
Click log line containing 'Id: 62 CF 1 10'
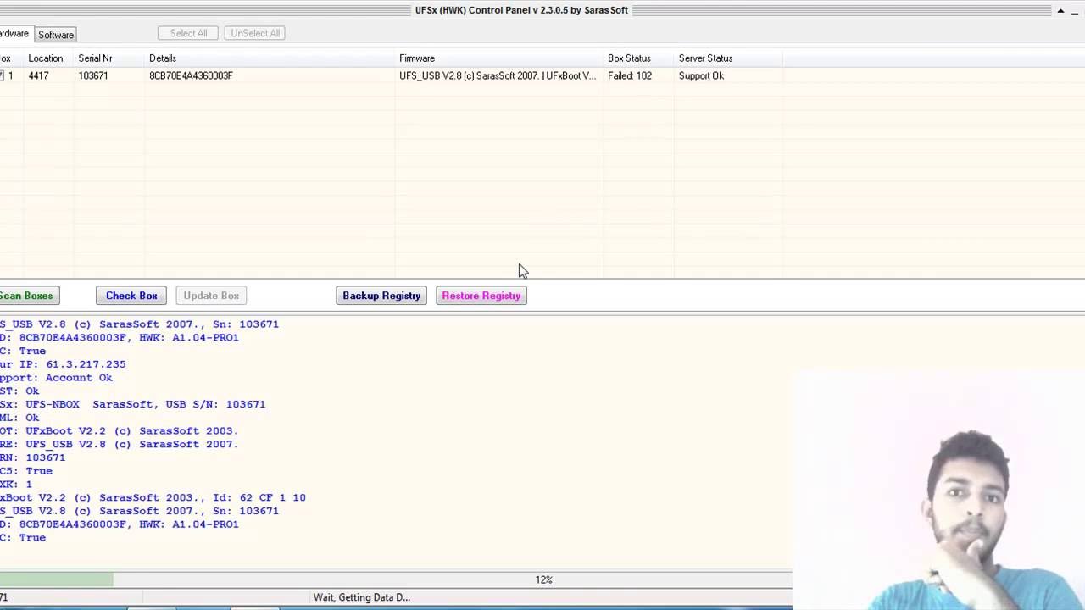point(153,497)
